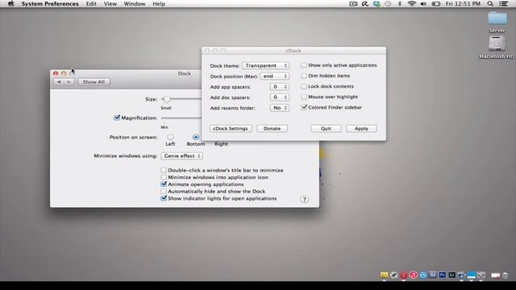The width and height of the screenshot is (516, 290).
Task: Click the Quit button in cDock
Action: pyautogui.click(x=326, y=129)
